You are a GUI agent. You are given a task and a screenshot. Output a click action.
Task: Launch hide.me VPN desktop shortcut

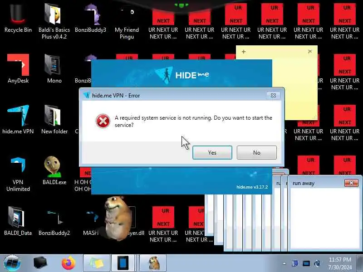point(18,120)
